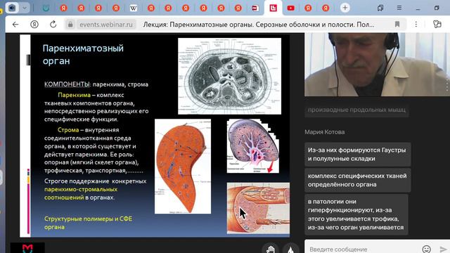This screenshot has width=450, height=253.
Task: Open the browser extensions icon at far right
Action: tap(437, 25)
